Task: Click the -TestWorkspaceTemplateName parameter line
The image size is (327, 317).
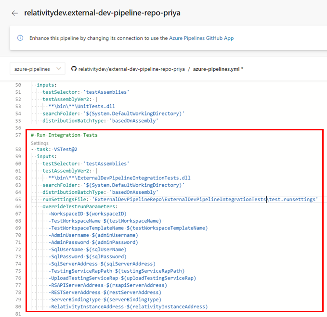Action: pyautogui.click(x=128, y=228)
